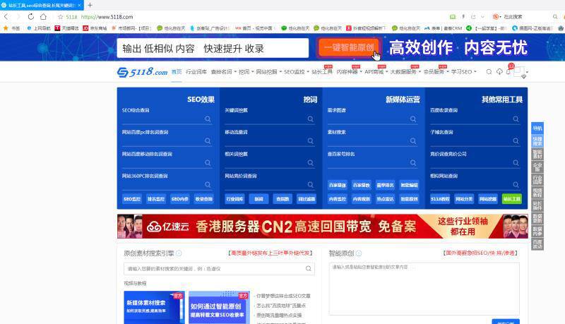The width and height of the screenshot is (565, 324).
Task: Click the 排名监控 quick button
Action: click(x=156, y=199)
